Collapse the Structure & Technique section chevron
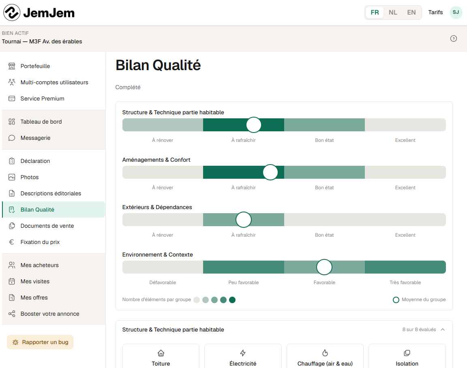The image size is (467, 368). click(443, 329)
